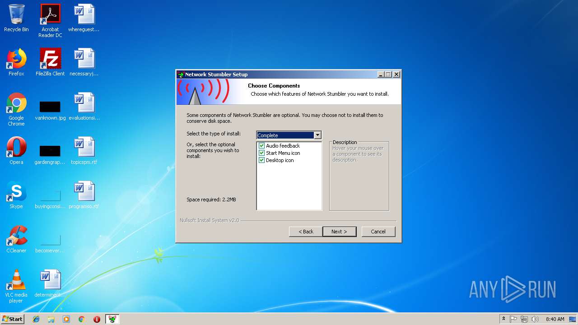Screen dimensions: 578x325
Task: Click 'Nullsoft Install System v2.0' text
Action: tap(210, 220)
